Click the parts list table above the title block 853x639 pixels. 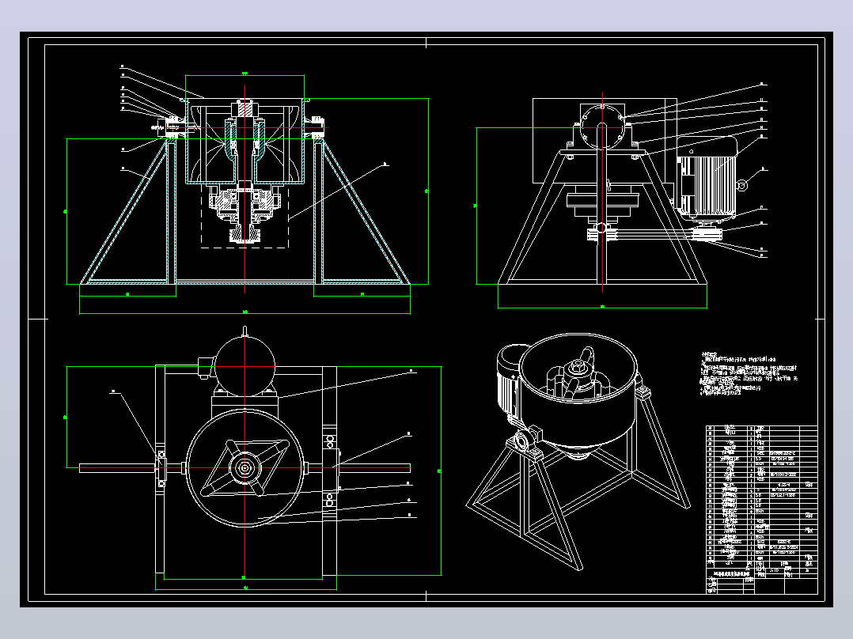point(761,496)
